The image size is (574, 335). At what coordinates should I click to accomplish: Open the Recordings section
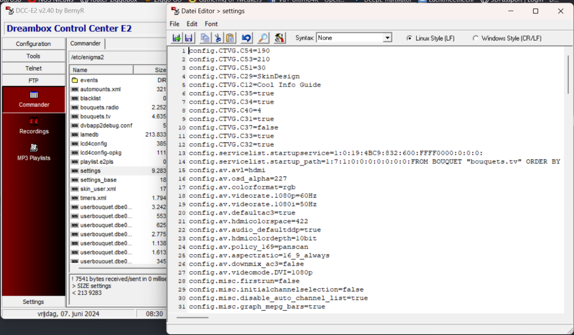(34, 126)
